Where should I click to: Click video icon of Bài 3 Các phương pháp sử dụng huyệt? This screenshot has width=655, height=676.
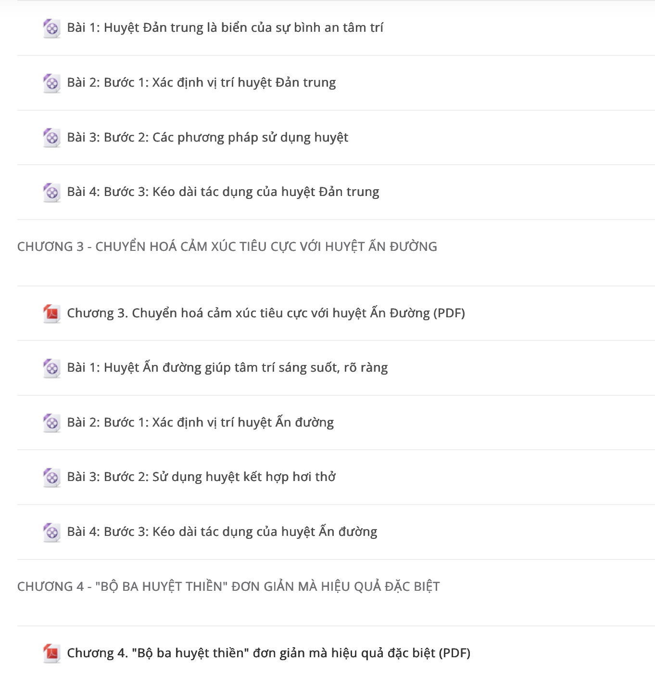pos(51,138)
